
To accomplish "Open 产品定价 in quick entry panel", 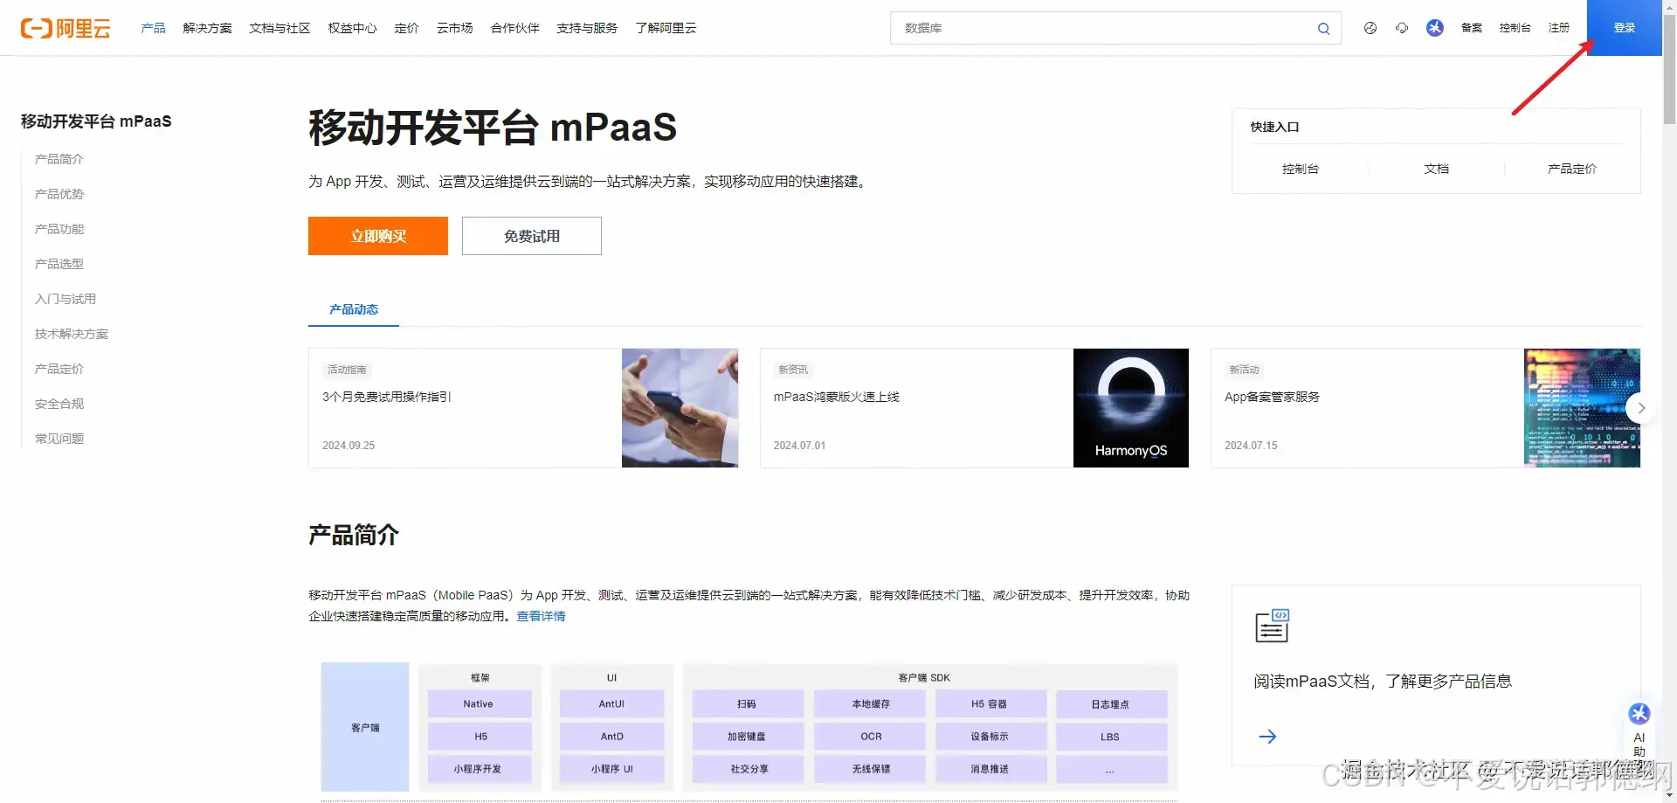I will [x=1572, y=169].
